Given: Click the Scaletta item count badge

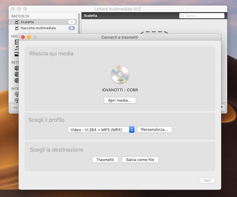Looking at the screenshot, I should (71, 22).
